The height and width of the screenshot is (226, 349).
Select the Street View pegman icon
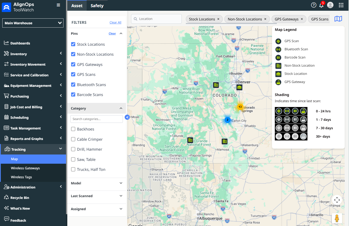tap(337, 218)
